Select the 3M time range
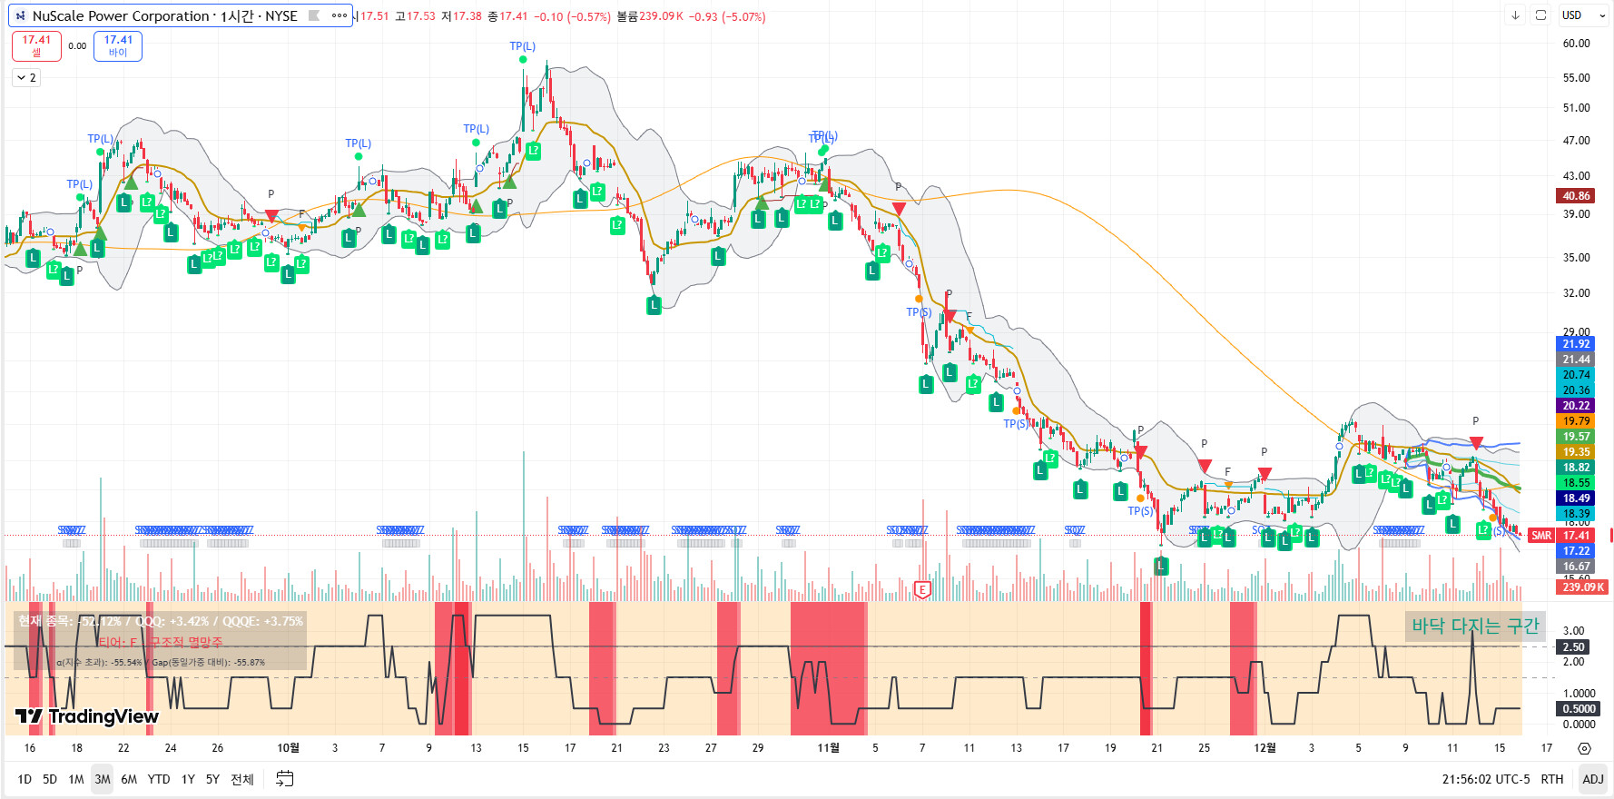1614x799 pixels. coord(103,779)
